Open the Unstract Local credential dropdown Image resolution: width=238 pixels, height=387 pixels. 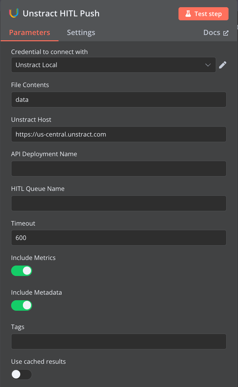[x=113, y=65]
